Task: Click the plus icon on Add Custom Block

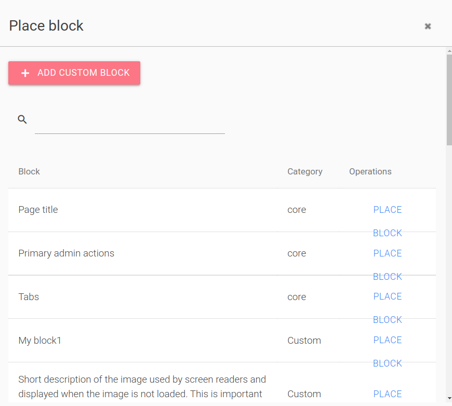Action: tap(25, 73)
